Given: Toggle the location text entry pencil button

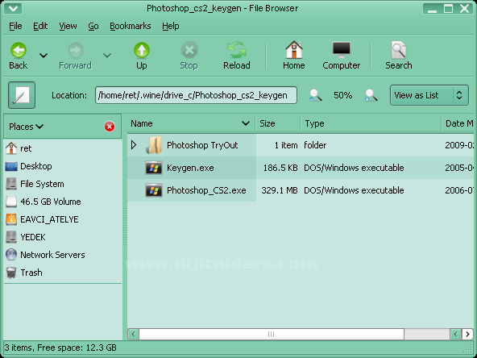Looking at the screenshot, I should 22,95.
